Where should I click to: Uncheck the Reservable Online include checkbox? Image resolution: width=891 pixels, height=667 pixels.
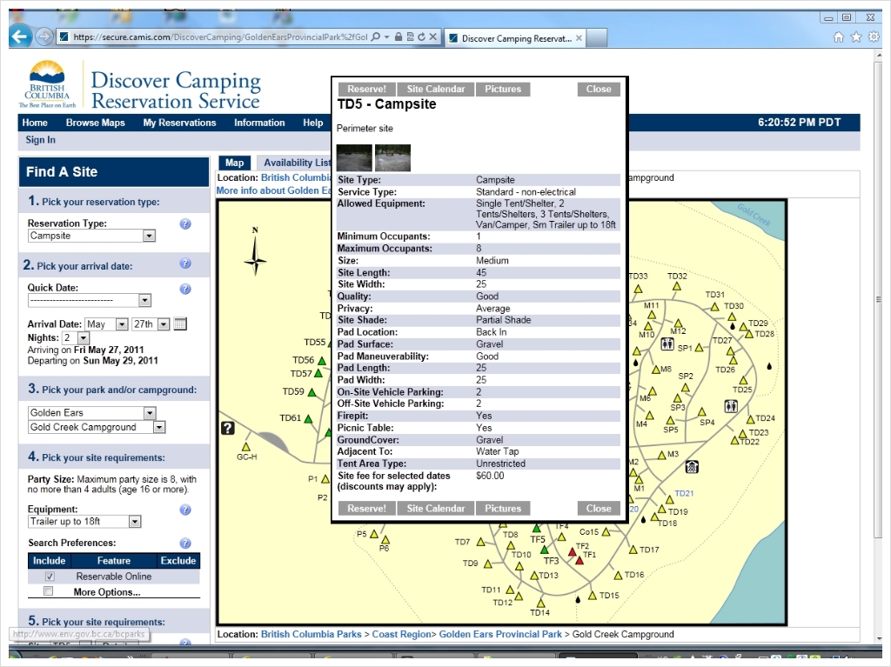pos(50,577)
